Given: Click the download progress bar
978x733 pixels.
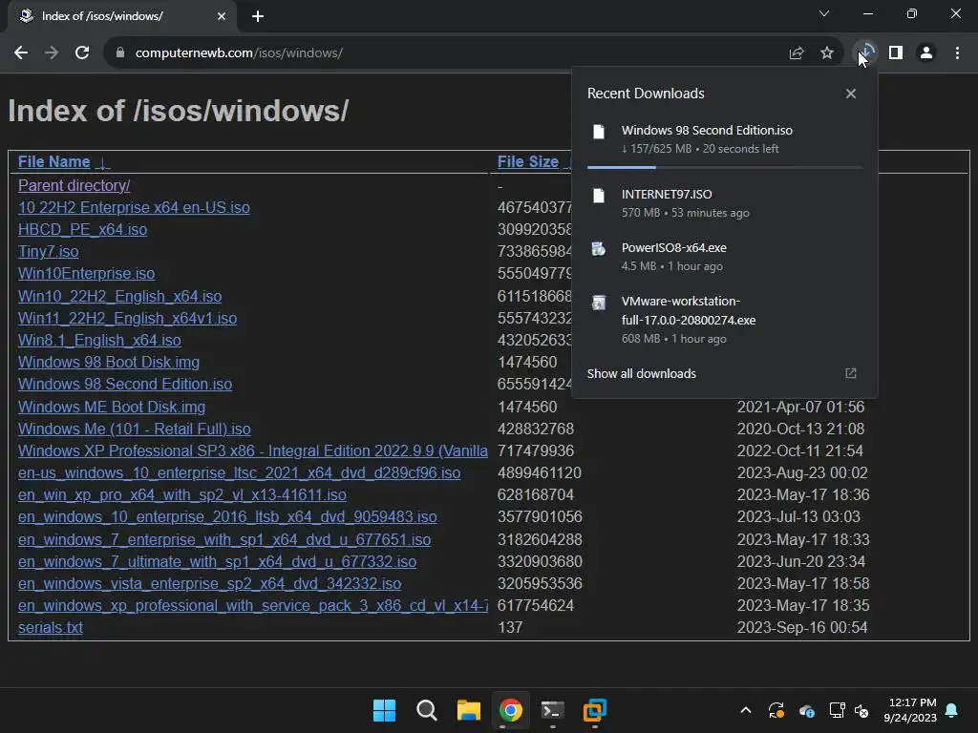Looking at the screenshot, I should coord(724,167).
